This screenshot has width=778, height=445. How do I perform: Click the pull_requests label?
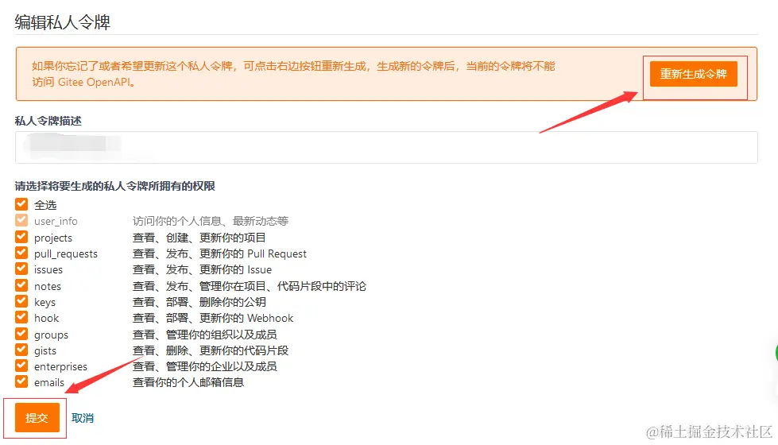66,254
